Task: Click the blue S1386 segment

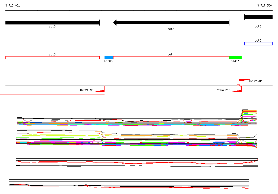Action: pyautogui.click(x=109, y=58)
